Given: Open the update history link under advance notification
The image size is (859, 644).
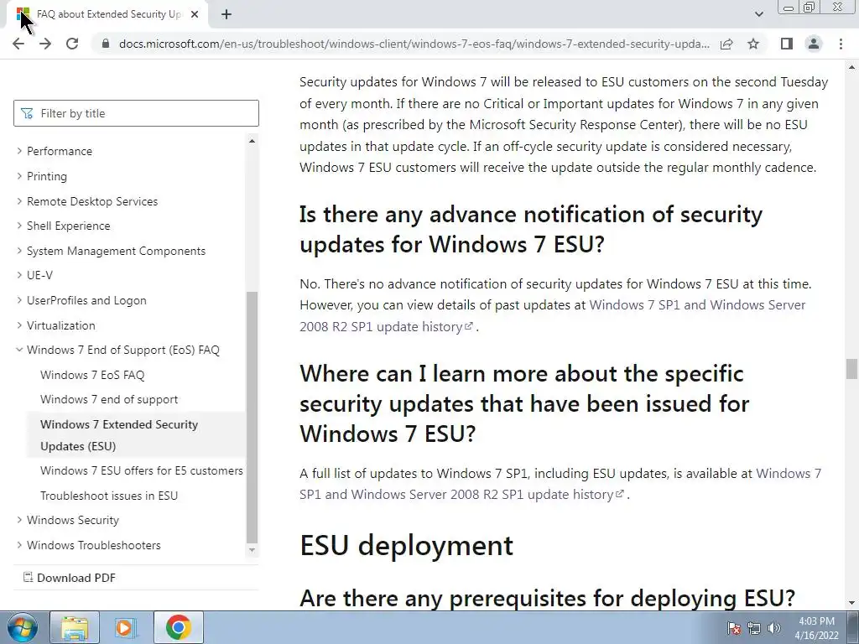Looking at the screenshot, I should point(552,316).
